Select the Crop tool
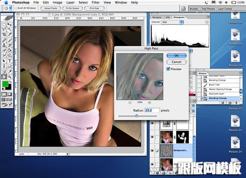This screenshot has height=178, width=246. (4, 35)
